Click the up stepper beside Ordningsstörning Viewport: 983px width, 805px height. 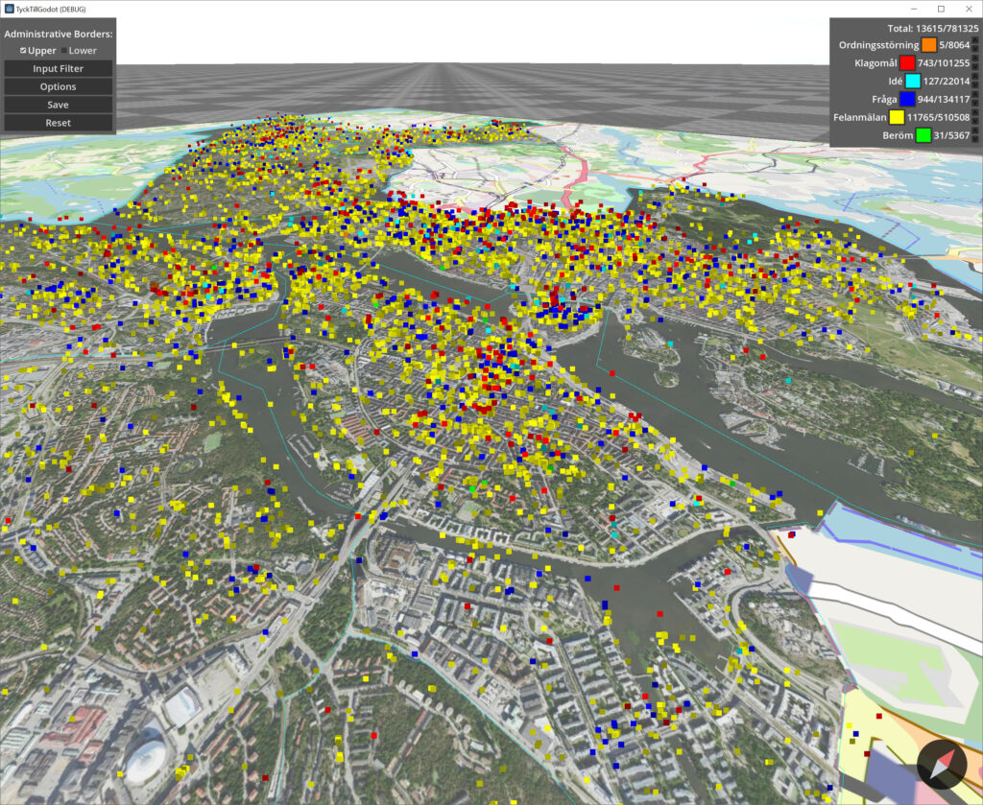click(x=976, y=40)
